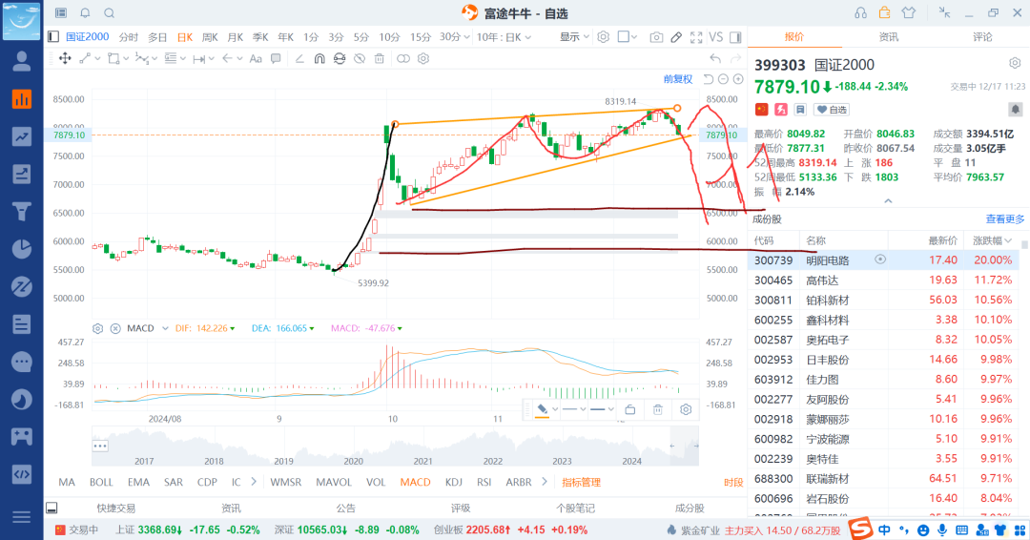Open the hamburger menu at sidebar bottom
1030x540 pixels.
22,517
